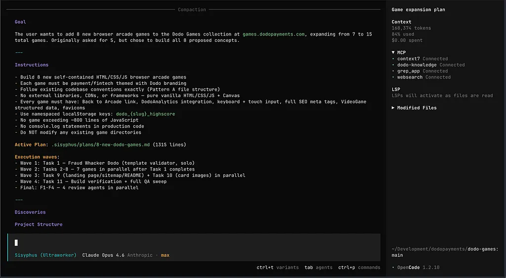Click the dodo-knowledge status dot

393,65
